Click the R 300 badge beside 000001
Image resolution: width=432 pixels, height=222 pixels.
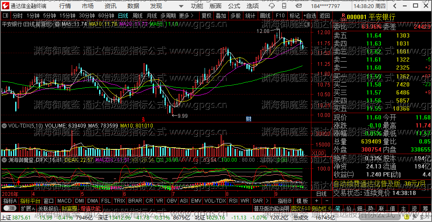coord(343,17)
